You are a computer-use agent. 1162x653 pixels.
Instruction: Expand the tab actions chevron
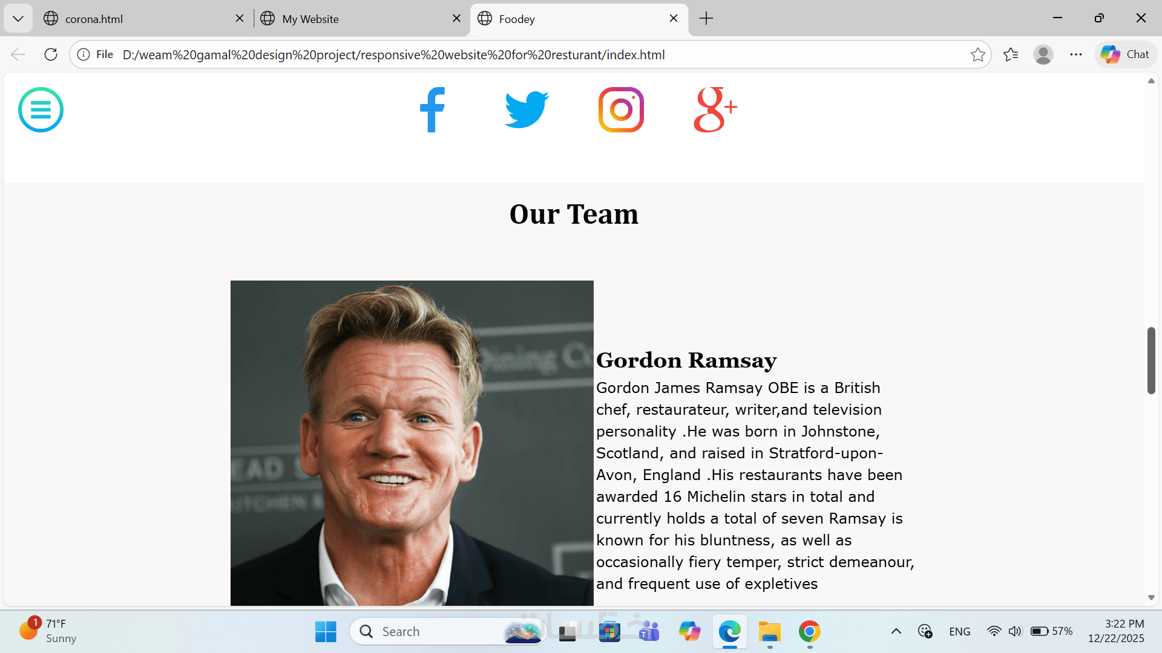coord(18,19)
